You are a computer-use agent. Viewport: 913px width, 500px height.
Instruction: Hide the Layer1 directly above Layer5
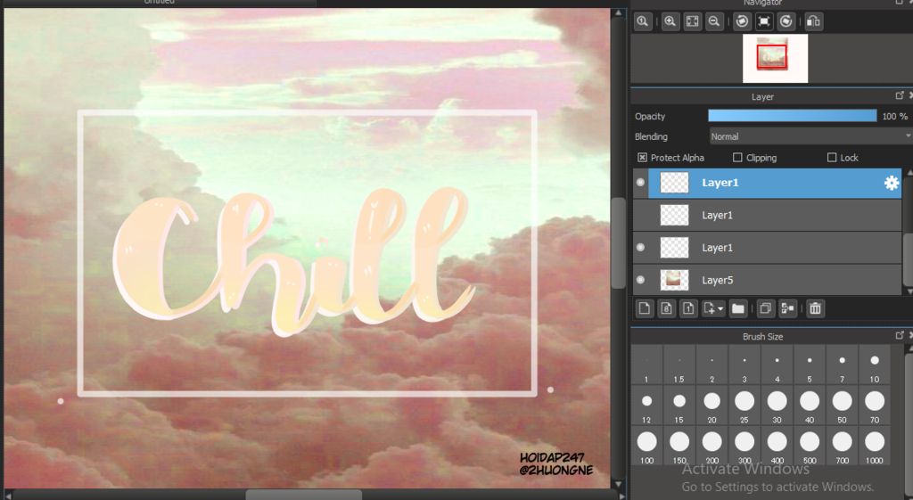(x=640, y=248)
